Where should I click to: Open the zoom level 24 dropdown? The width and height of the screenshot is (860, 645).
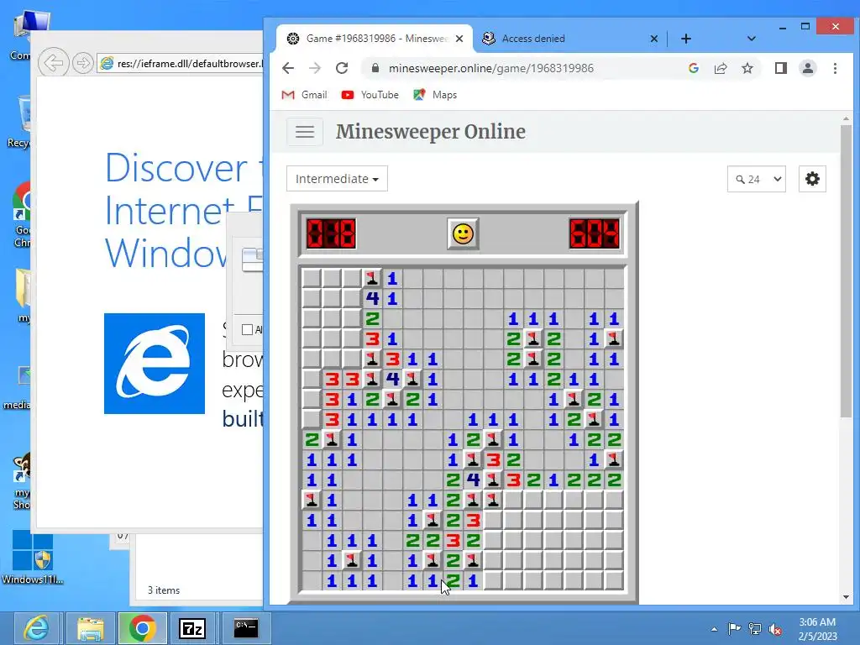pos(757,179)
